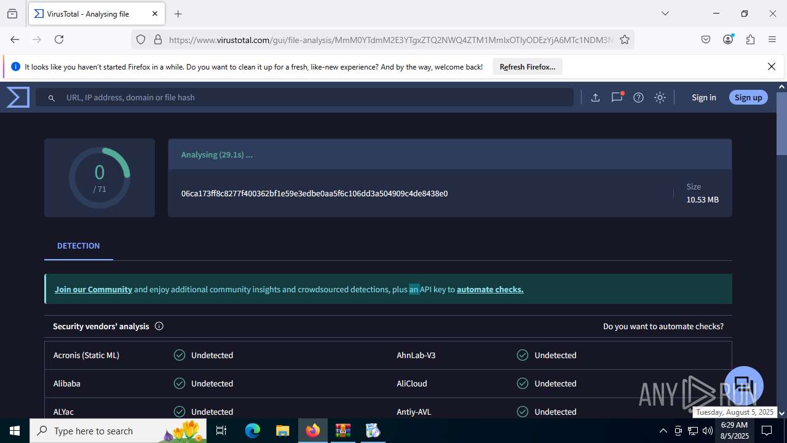Viewport: 787px width, 443px height.
Task: Click the detection score 0/71 gauge
Action: (x=100, y=178)
